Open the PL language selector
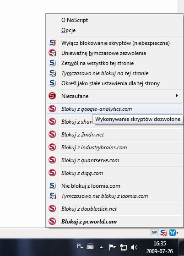Image resolution: width=184 pixels, height=256 pixels. [x=80, y=246]
